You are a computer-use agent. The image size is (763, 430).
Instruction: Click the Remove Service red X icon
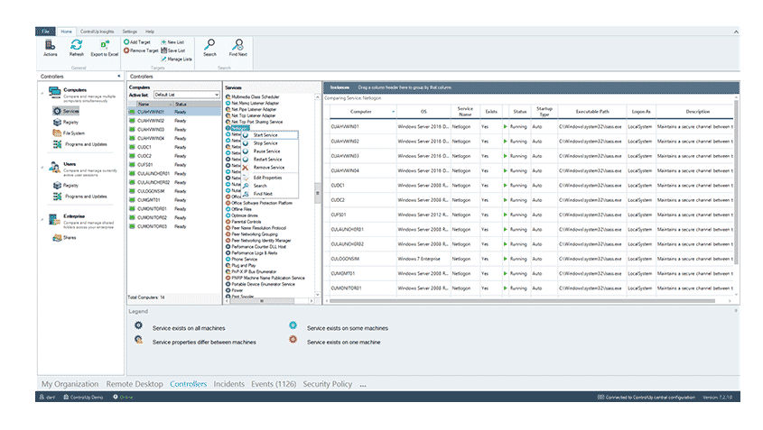click(246, 168)
